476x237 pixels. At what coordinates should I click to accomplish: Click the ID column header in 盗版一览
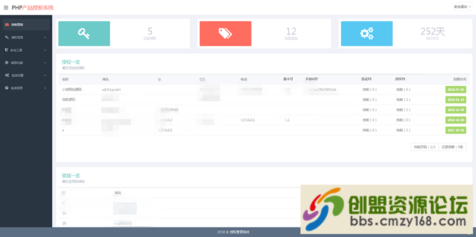point(64,193)
